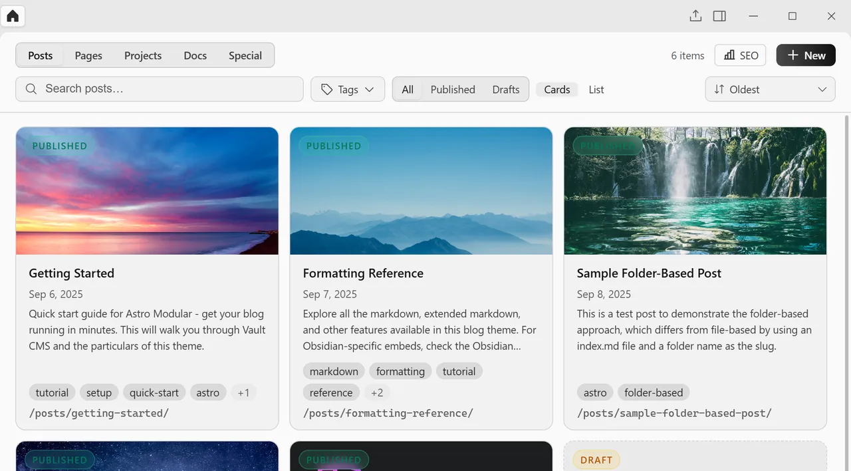
Task: Click the sort arrows icon beside Oldest
Action: 719,89
